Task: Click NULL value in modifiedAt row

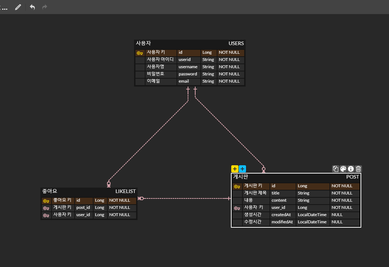Action: point(345,222)
